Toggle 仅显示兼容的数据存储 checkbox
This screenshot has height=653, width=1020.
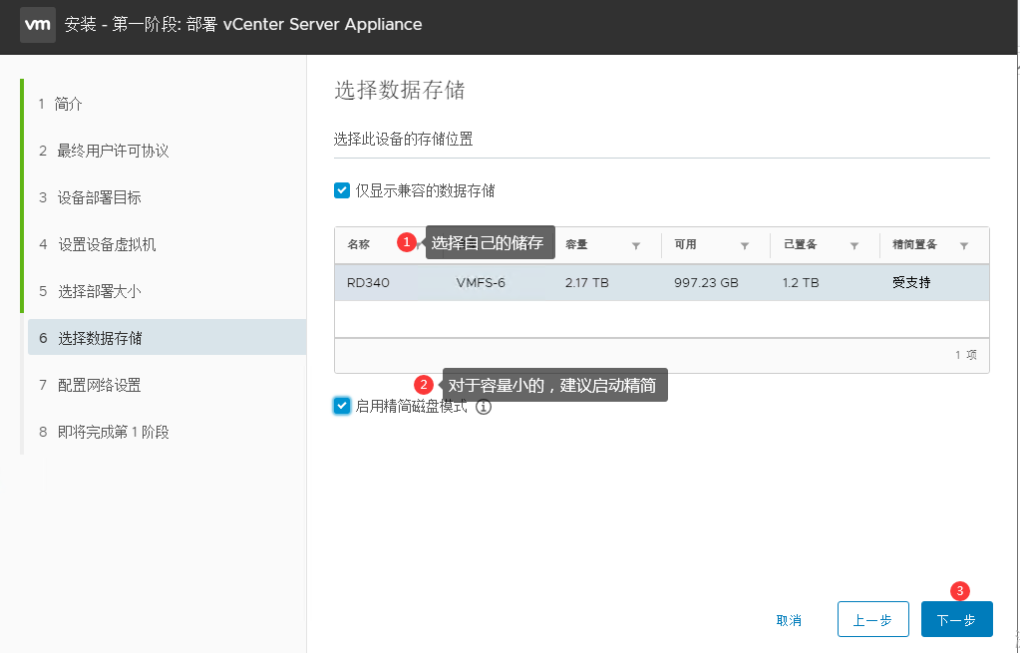coord(342,190)
